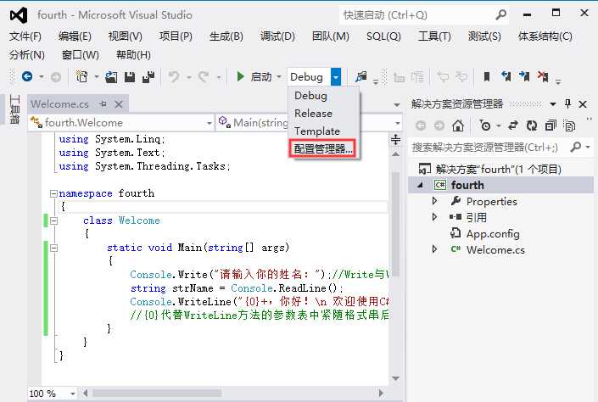This screenshot has height=402, width=598.
Task: Click the quick launch search magnifier
Action: (500, 15)
